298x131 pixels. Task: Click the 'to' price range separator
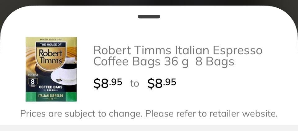[134, 83]
